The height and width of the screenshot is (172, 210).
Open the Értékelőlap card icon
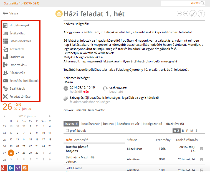click(x=5, y=33)
